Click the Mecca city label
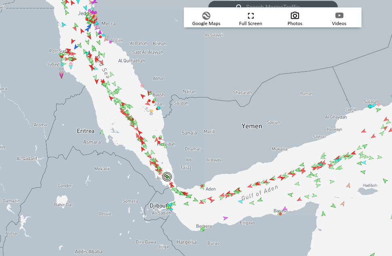 (x=108, y=23)
